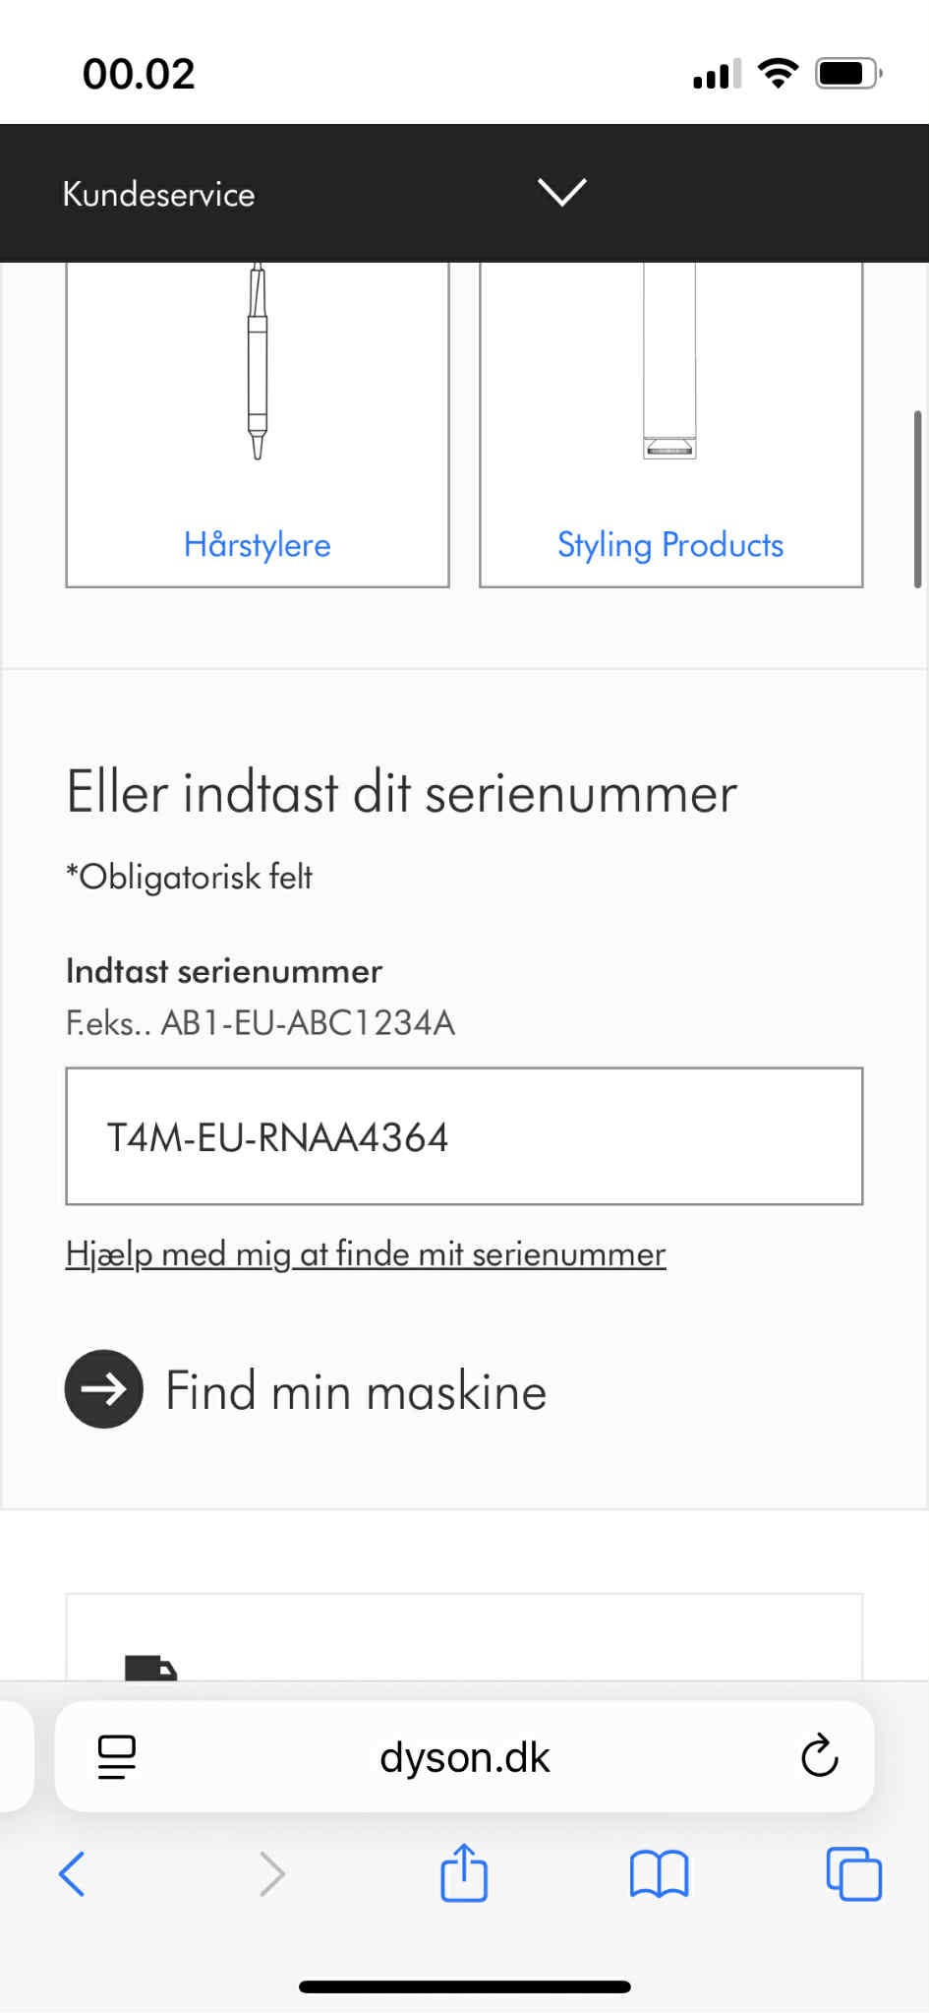Show all open Safari tabs
929x2013 pixels.
click(853, 1873)
